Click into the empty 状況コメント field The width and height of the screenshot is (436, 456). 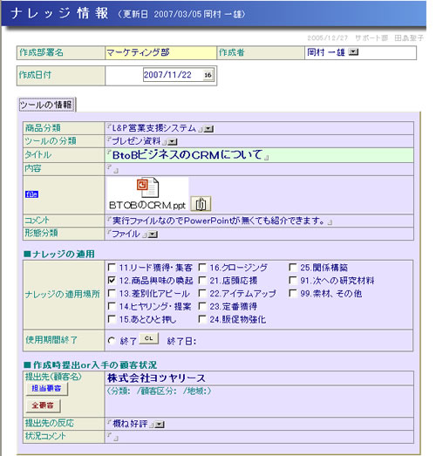pos(259,437)
